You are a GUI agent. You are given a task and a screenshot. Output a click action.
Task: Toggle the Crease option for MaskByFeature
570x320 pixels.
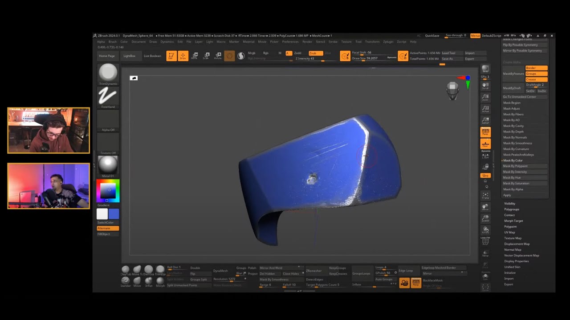(x=536, y=80)
